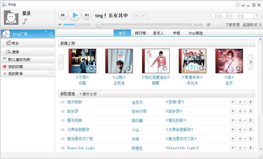Play the current track
The width and height of the screenshot is (263, 159).
pyautogui.click(x=75, y=15)
